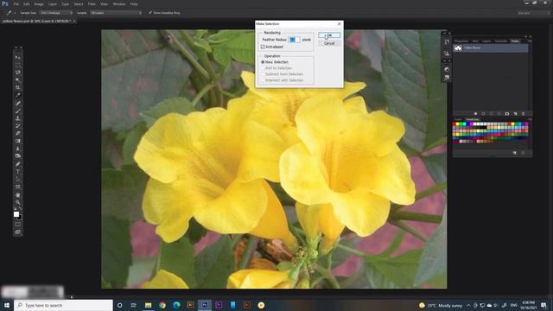Open the Sample layers dropdown
The width and height of the screenshot is (553, 311).
116,13
